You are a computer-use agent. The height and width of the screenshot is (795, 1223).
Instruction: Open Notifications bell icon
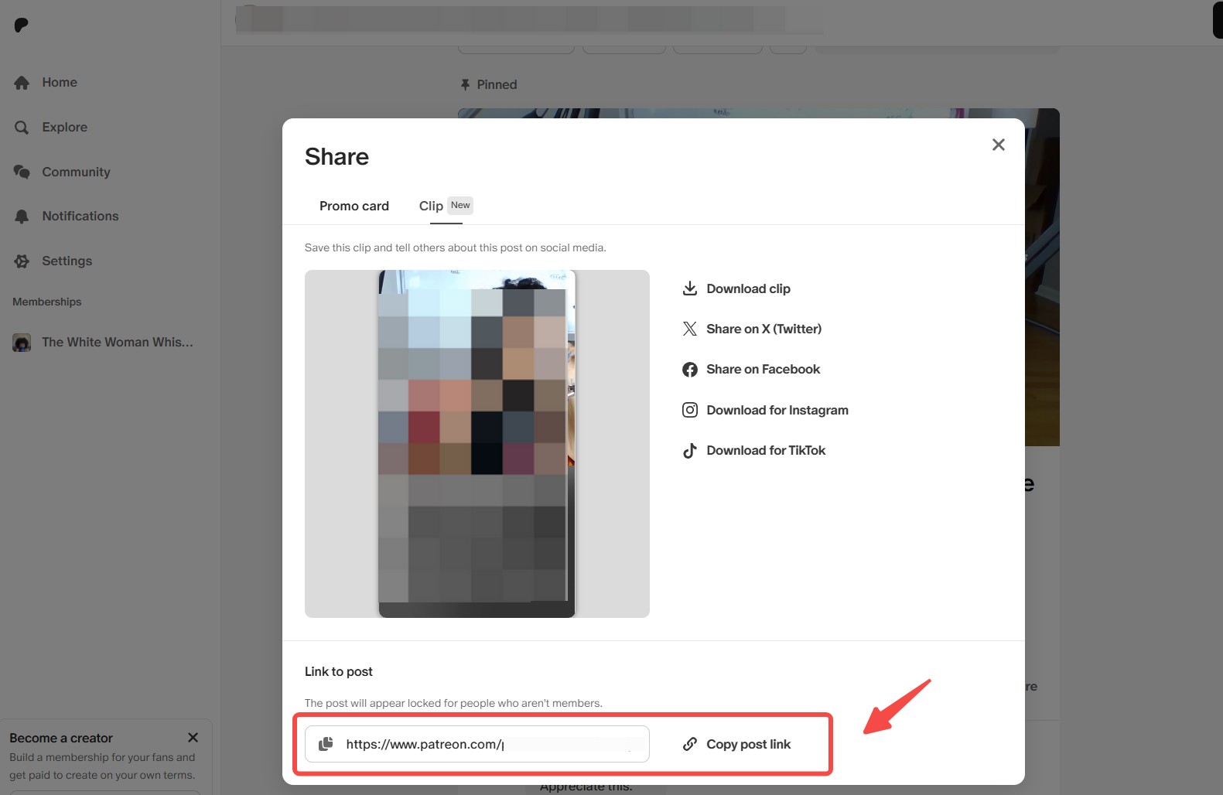[x=22, y=217]
